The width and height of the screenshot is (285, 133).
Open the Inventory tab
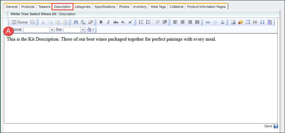coord(140,7)
